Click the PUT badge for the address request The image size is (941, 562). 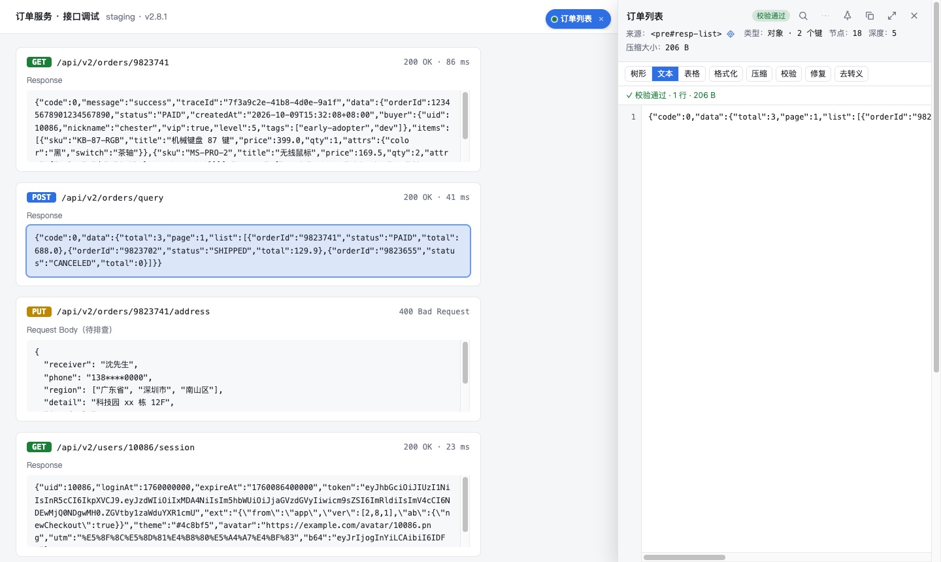pyautogui.click(x=39, y=312)
